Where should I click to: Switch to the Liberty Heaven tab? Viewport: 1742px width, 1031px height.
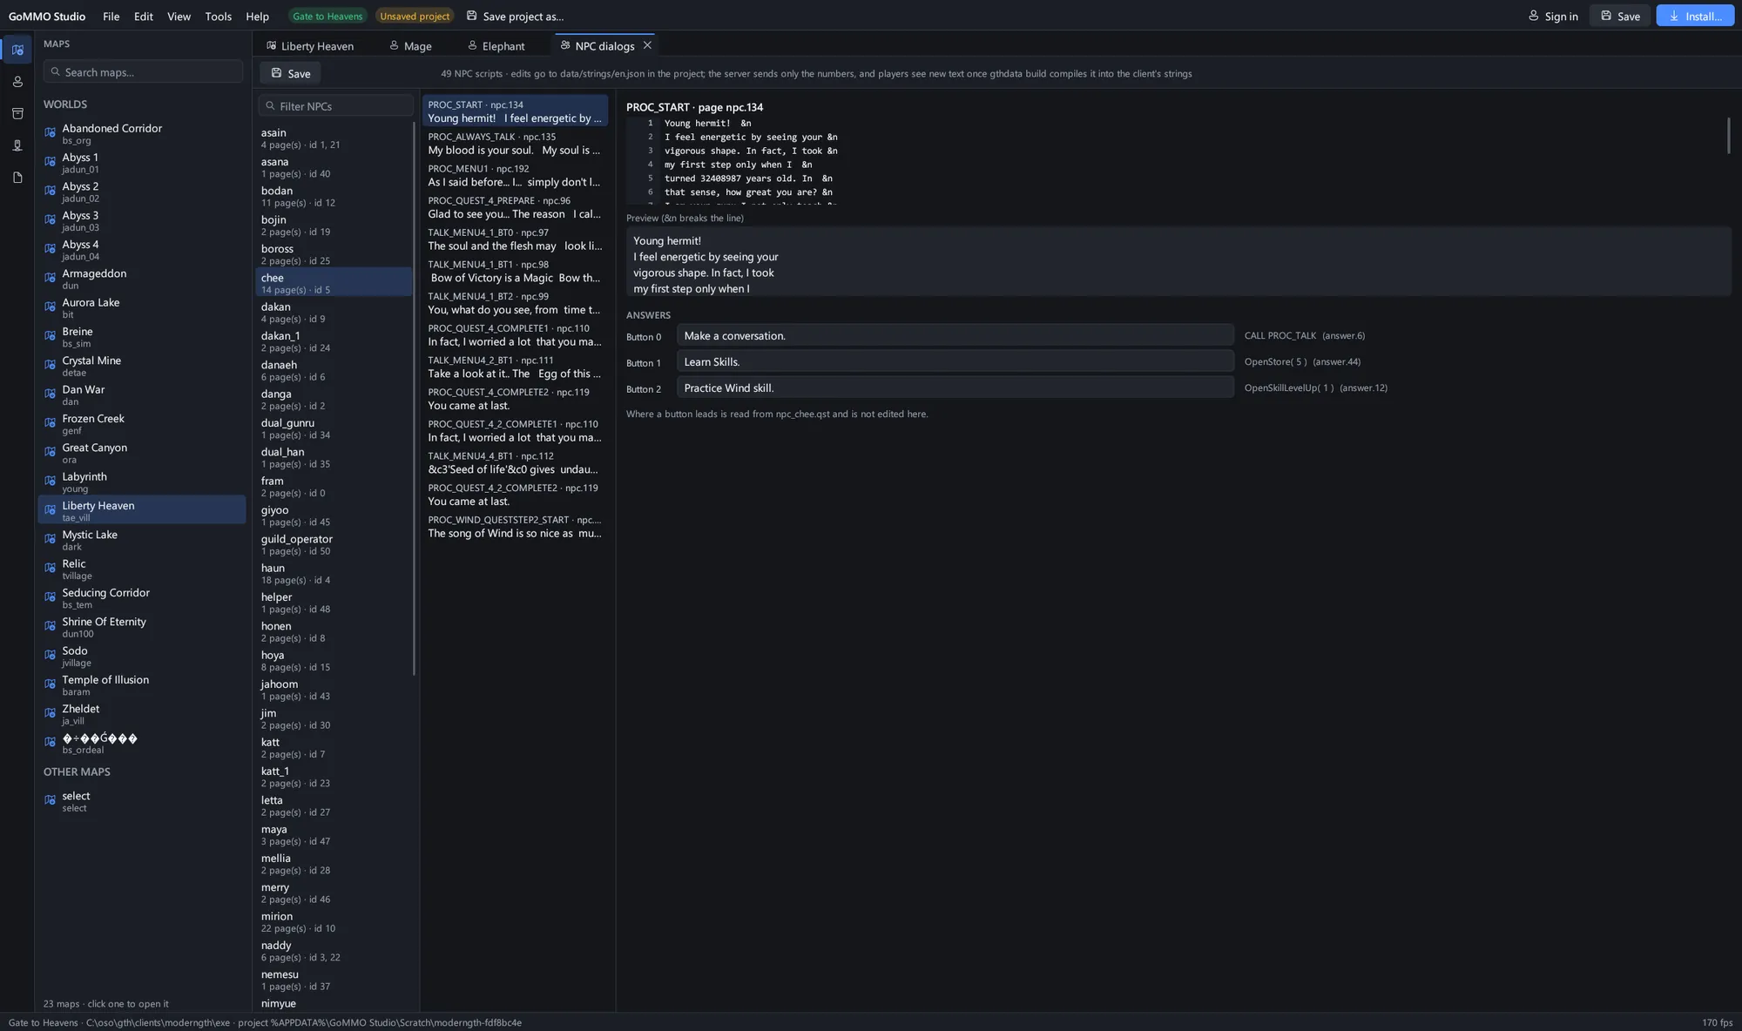tap(310, 45)
